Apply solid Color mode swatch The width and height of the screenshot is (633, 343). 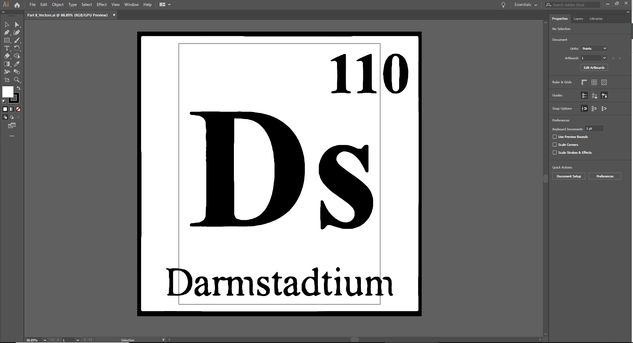coord(5,109)
